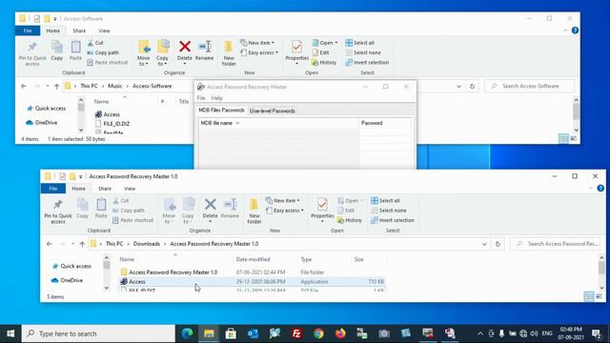
Task: Click History in Recovery Master 1.0 window ribbon
Action: 350,220
